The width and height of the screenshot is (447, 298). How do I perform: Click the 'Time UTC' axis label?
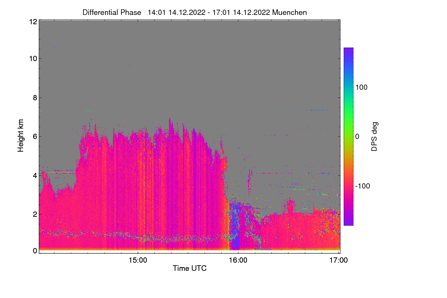tap(190, 268)
